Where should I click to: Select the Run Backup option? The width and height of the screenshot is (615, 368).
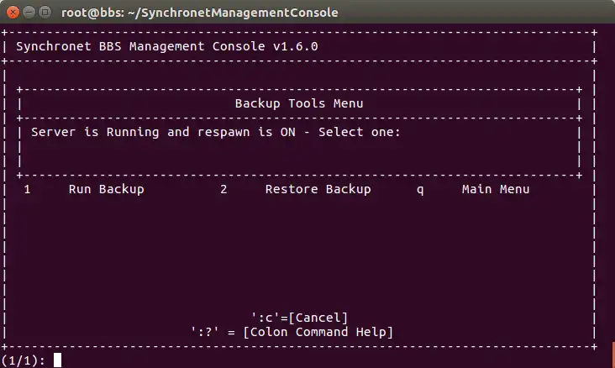click(x=106, y=189)
